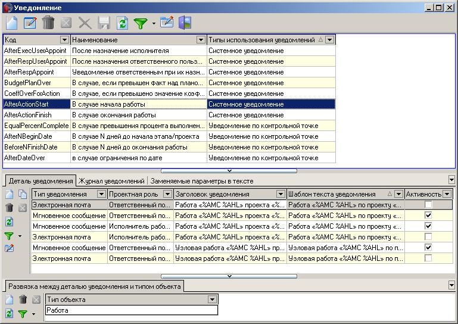
Task: Enable activity for the Электронная почта Исполнитель row
Action: 428,236
